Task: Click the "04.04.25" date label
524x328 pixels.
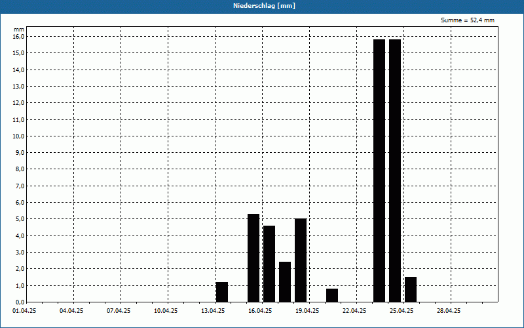Action: (71, 311)
